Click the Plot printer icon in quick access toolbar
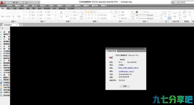Screen dimensions: 194x105 (x=26, y=2)
